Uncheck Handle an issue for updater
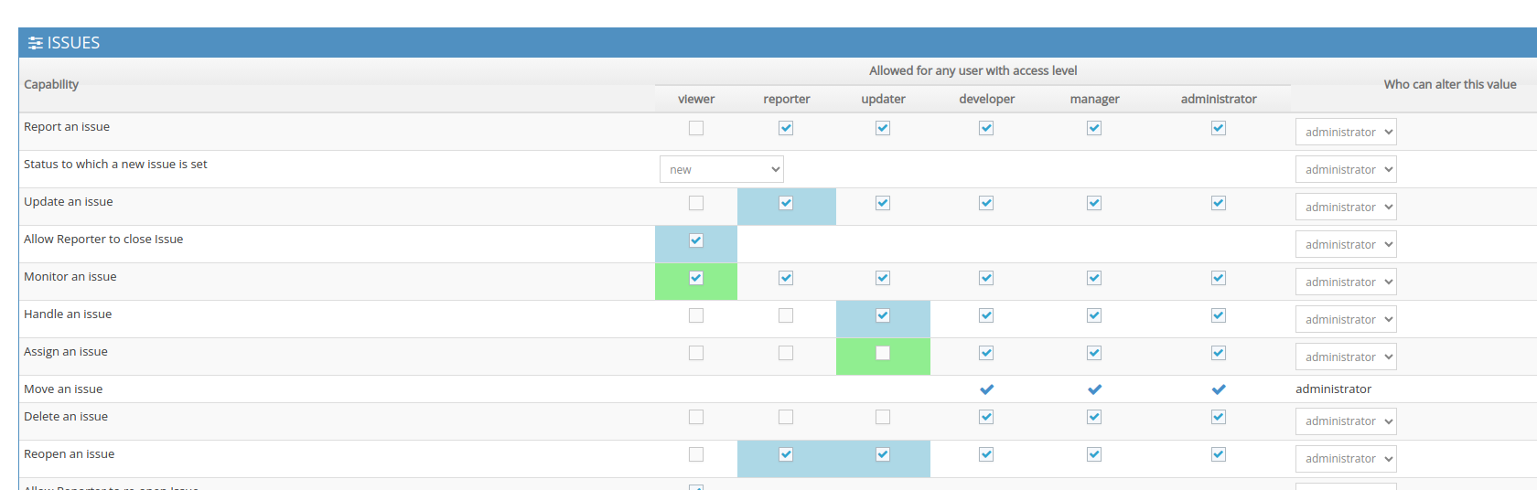This screenshot has width=1537, height=490. coord(883,315)
